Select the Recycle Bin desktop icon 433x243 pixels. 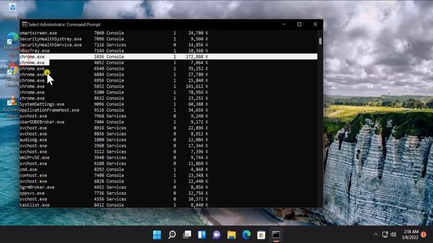point(12,12)
